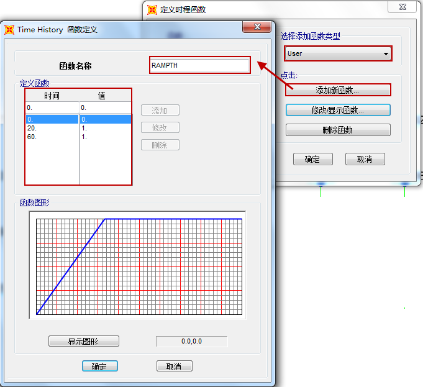
Task: Click the Time History dialog title icon
Action: 9,29
